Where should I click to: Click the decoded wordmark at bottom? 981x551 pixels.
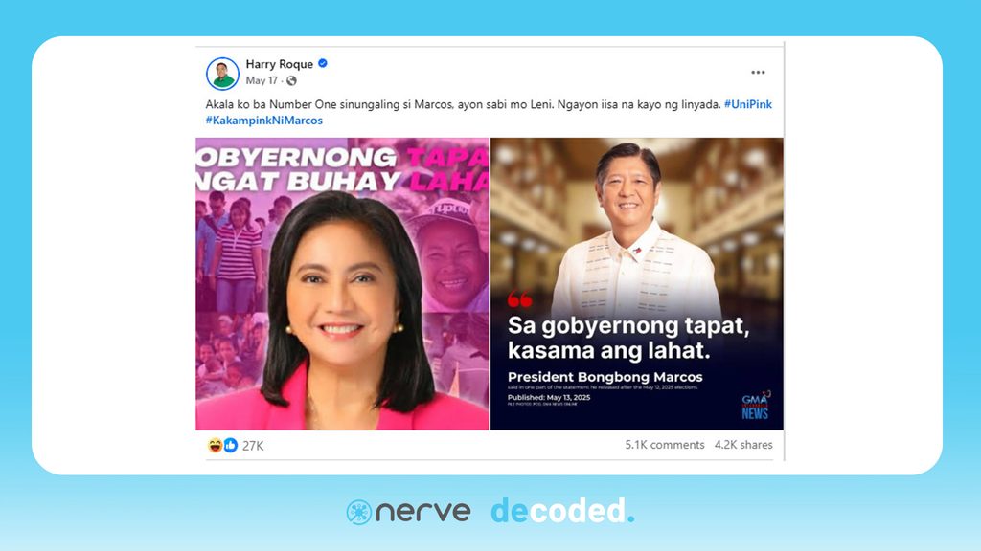coord(562,511)
